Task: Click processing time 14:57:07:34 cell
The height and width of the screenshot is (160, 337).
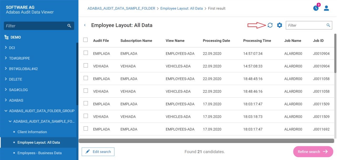Action: point(253,54)
